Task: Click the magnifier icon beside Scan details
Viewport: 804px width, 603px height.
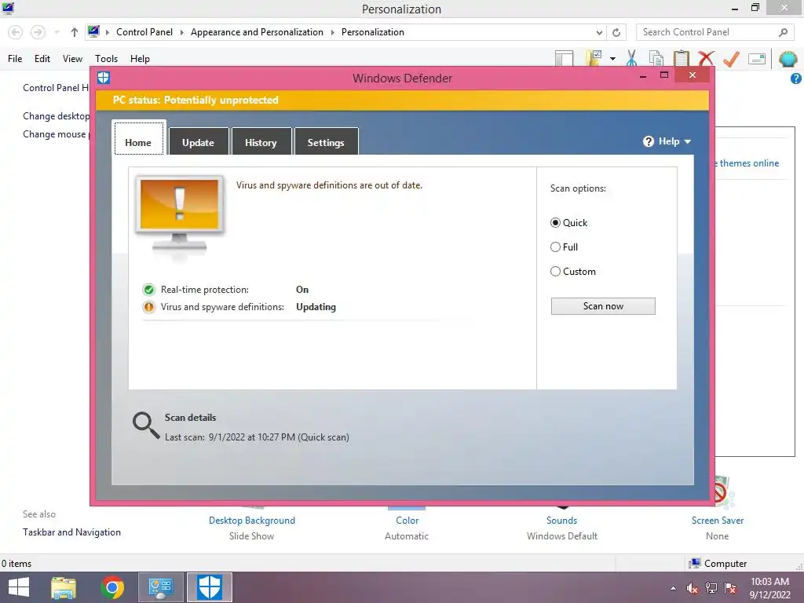Action: 146,425
